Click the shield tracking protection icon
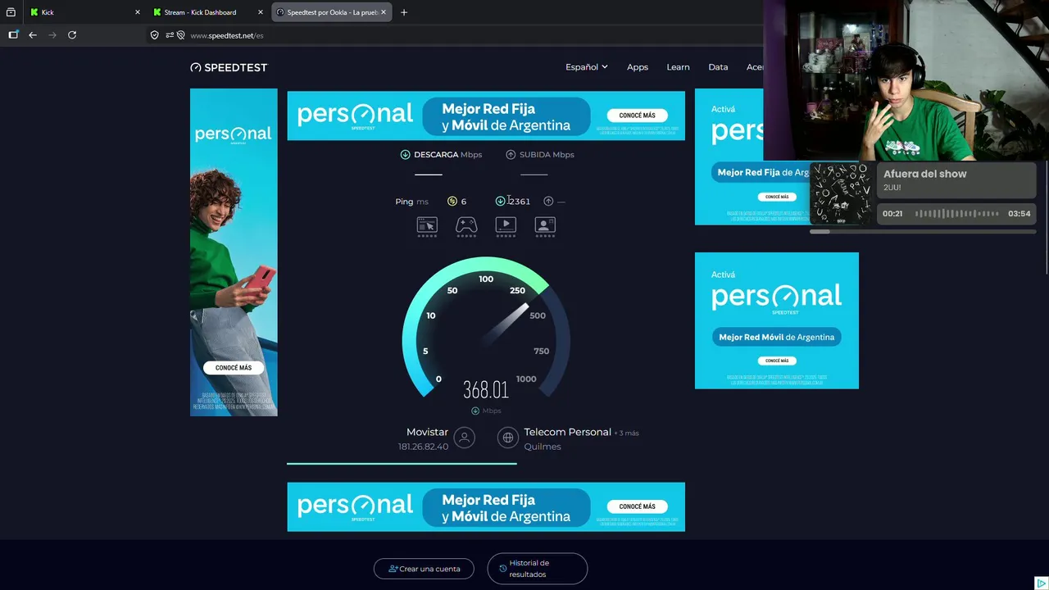Viewport: 1049px width, 590px height. click(x=154, y=35)
